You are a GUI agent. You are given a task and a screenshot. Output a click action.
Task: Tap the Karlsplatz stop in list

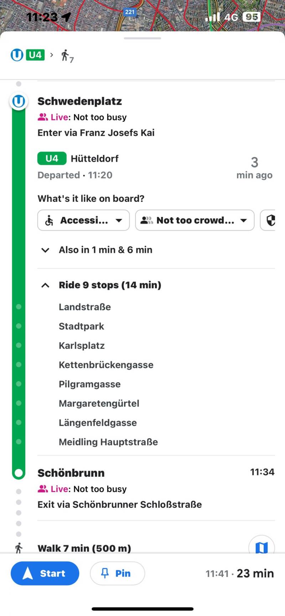[x=82, y=346]
